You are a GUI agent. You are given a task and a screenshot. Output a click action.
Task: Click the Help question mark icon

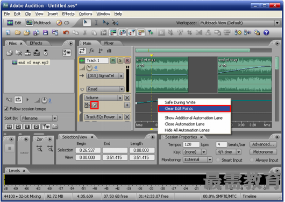[x=266, y=33]
